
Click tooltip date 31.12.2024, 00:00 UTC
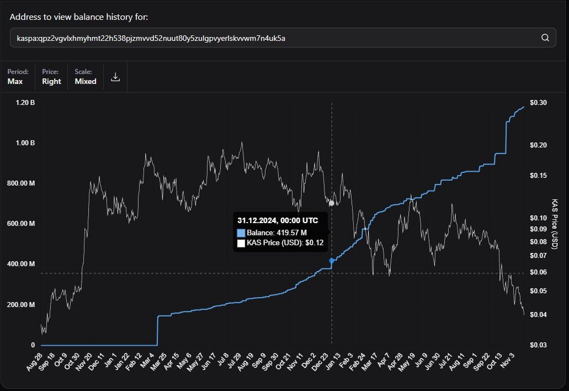(278, 220)
